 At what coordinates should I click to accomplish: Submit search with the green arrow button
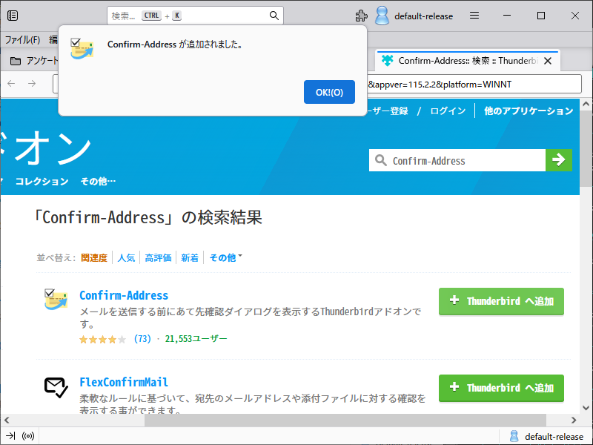[x=559, y=160]
